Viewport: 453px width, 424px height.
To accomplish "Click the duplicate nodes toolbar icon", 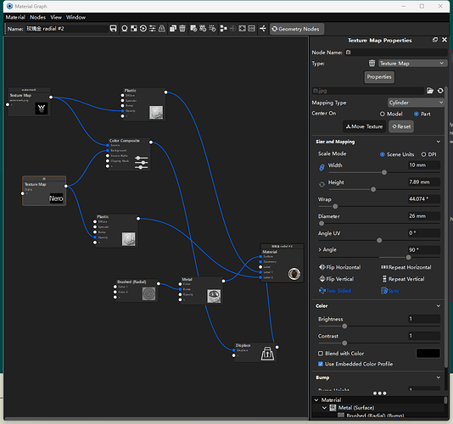I will coord(173,29).
